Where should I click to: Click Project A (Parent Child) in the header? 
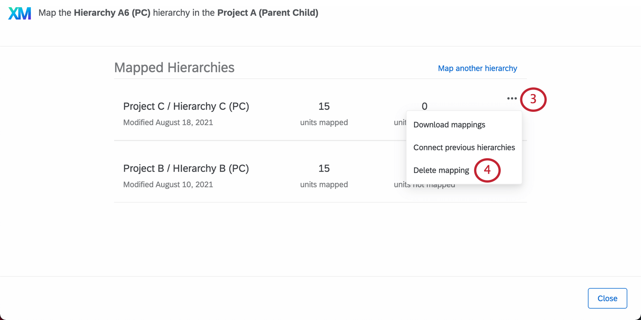click(x=268, y=13)
